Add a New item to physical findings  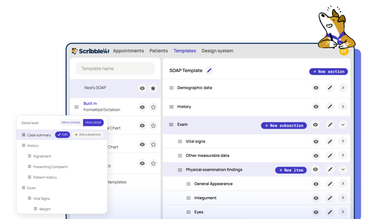(291, 170)
